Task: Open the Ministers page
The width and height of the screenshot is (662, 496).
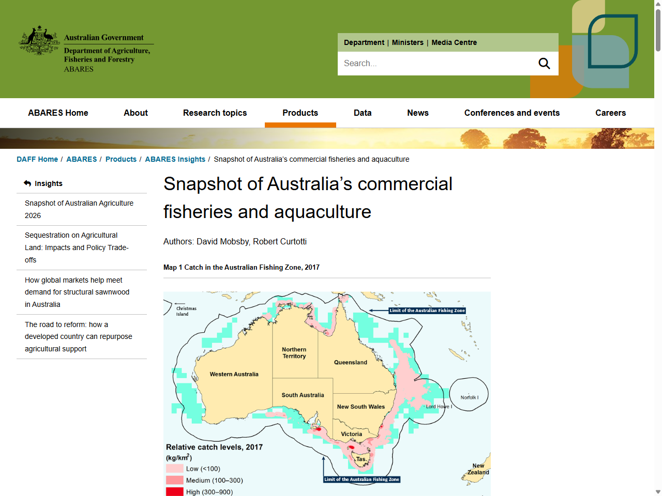Action: [408, 42]
